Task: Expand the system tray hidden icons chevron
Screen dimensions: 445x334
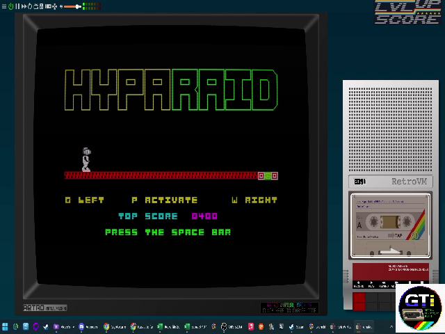Action: click(x=391, y=327)
